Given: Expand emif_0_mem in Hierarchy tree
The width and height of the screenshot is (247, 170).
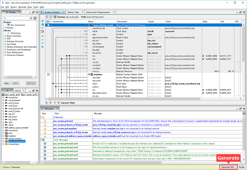Looking at the screenshot, I should click(3, 103).
